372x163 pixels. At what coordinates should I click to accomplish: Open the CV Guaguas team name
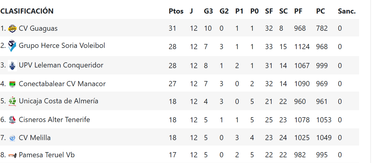click(38, 28)
